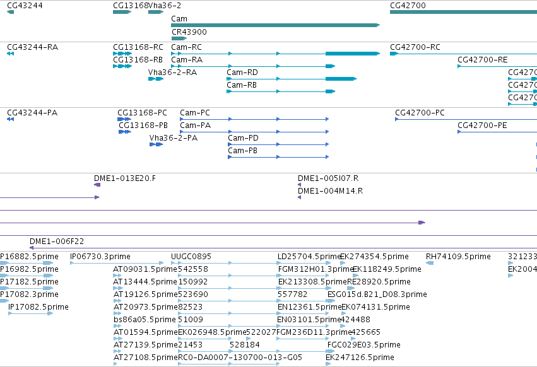Click the Cam-PA protein label

pyautogui.click(x=195, y=125)
